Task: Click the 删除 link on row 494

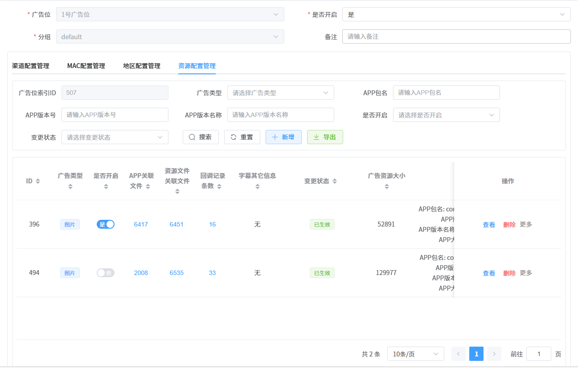Action: coord(509,273)
